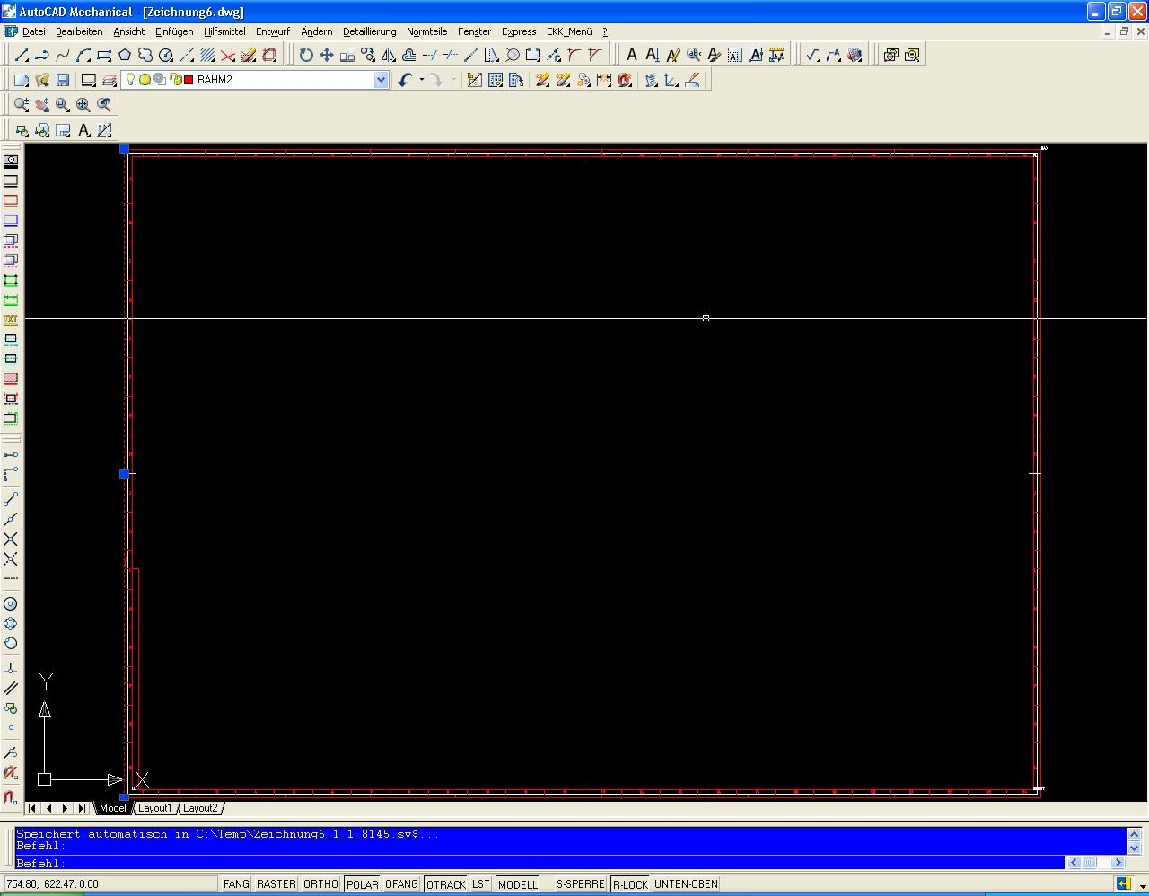Select the Polygon drawing tool

pos(125,55)
